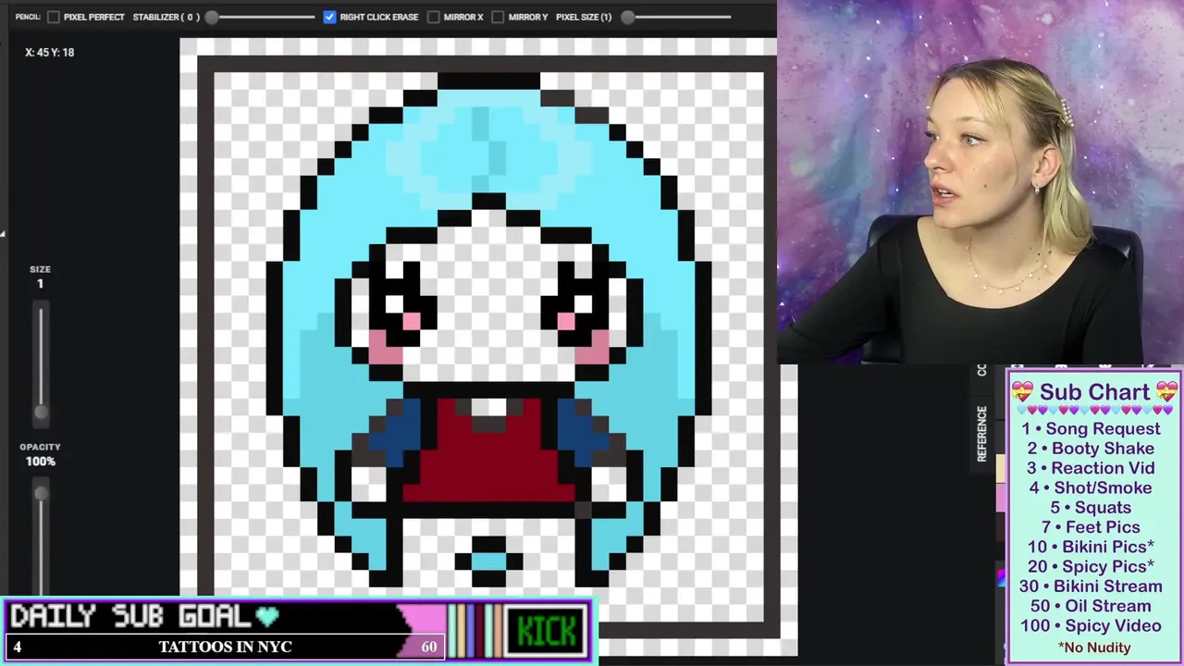Enable the Mirror X checkbox

click(433, 17)
